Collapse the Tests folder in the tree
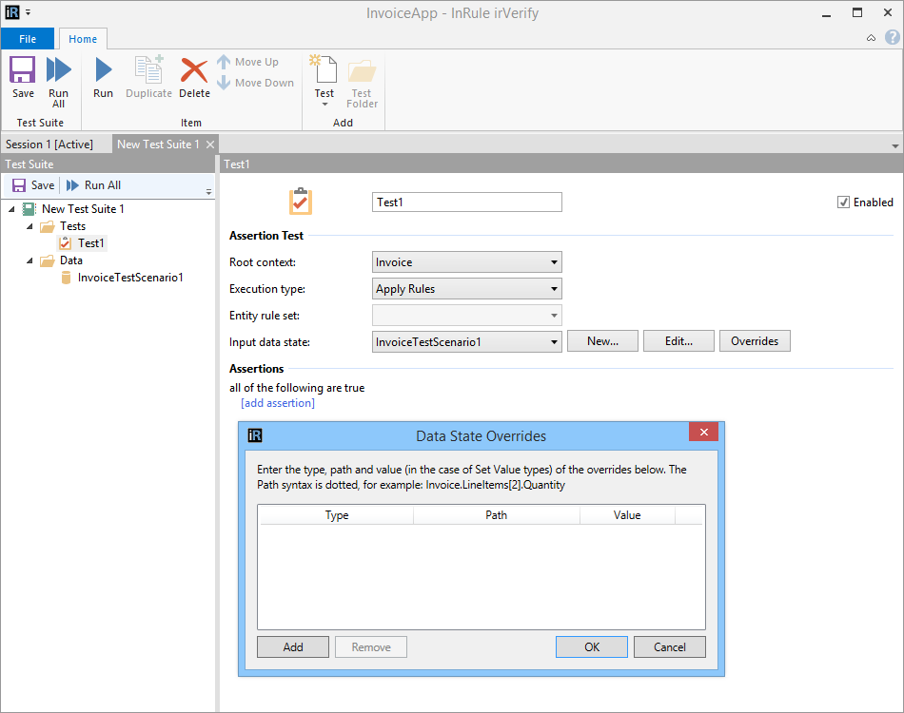The width and height of the screenshot is (904, 713). click(30, 226)
